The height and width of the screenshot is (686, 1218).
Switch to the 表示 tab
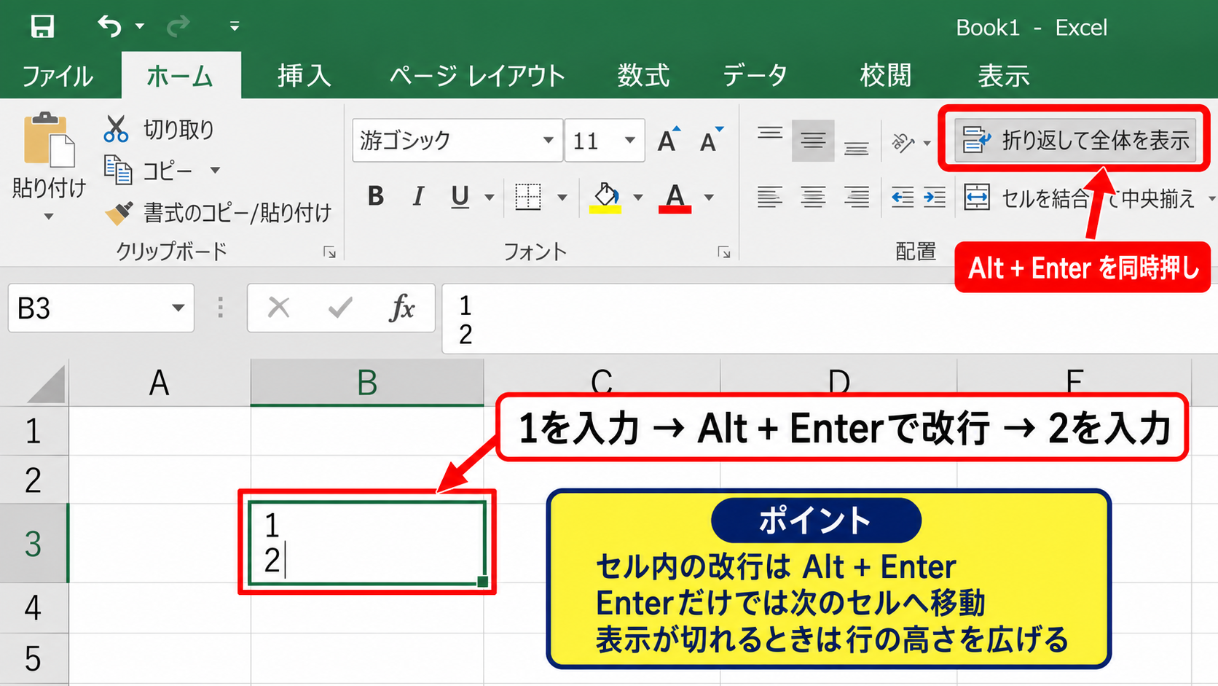click(x=1003, y=76)
